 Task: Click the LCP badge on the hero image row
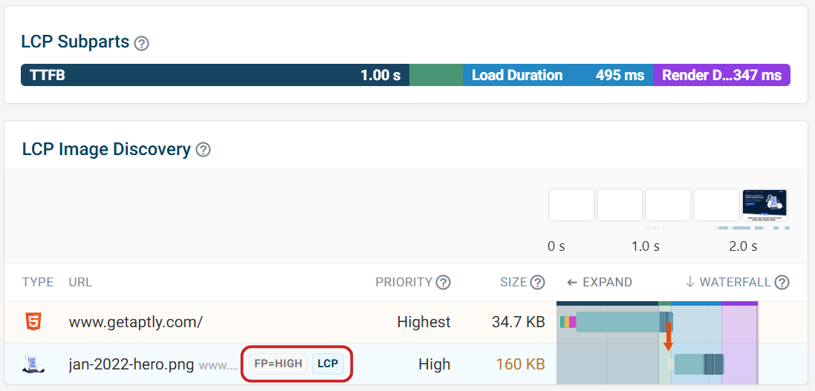pyautogui.click(x=328, y=364)
